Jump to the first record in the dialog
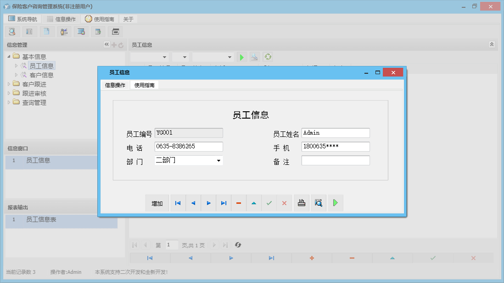Viewport: 504px width, 283px height. 178,203
